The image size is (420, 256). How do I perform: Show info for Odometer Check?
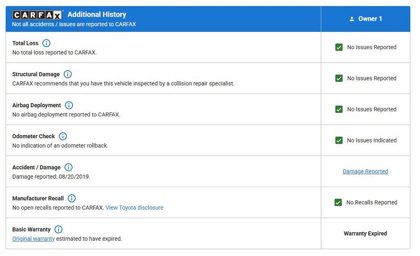[x=63, y=136]
